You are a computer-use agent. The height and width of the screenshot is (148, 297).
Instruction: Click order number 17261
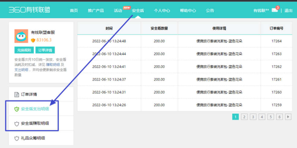tap(276, 79)
